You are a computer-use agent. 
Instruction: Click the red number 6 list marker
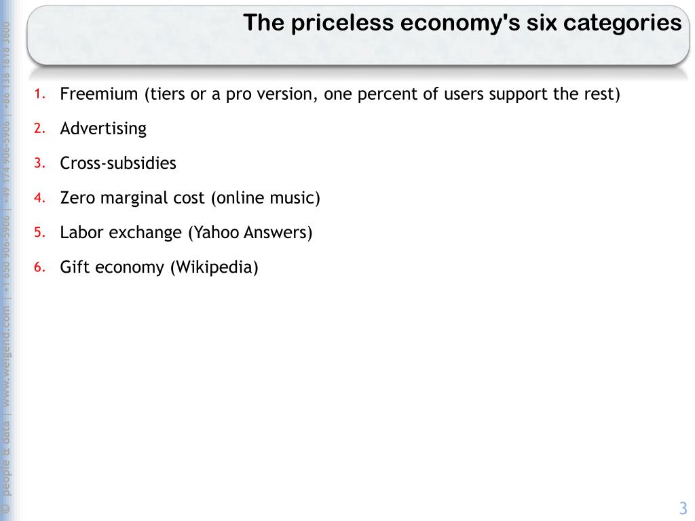pyautogui.click(x=40, y=267)
